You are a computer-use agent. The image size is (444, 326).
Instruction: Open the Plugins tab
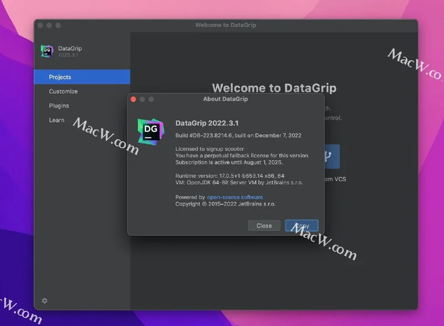pos(59,106)
